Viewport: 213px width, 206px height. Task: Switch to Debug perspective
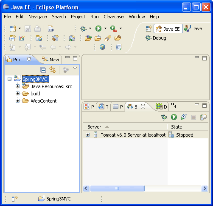[x=156, y=38]
